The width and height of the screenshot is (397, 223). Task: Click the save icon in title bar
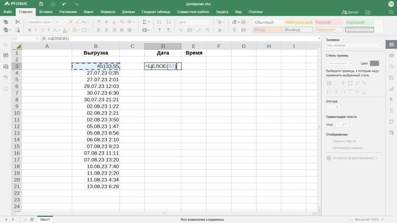click(x=41, y=4)
